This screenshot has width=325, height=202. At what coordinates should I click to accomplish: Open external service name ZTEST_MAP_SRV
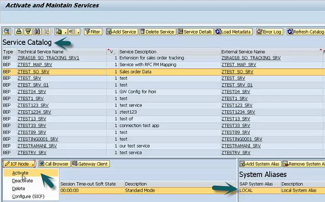point(238,65)
